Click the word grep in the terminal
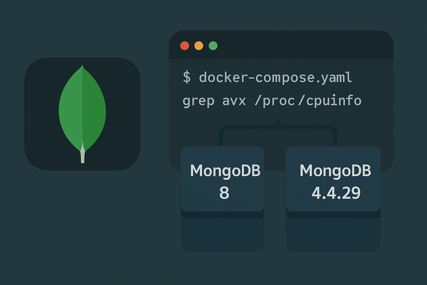This screenshot has height=285, width=427. 198,101
